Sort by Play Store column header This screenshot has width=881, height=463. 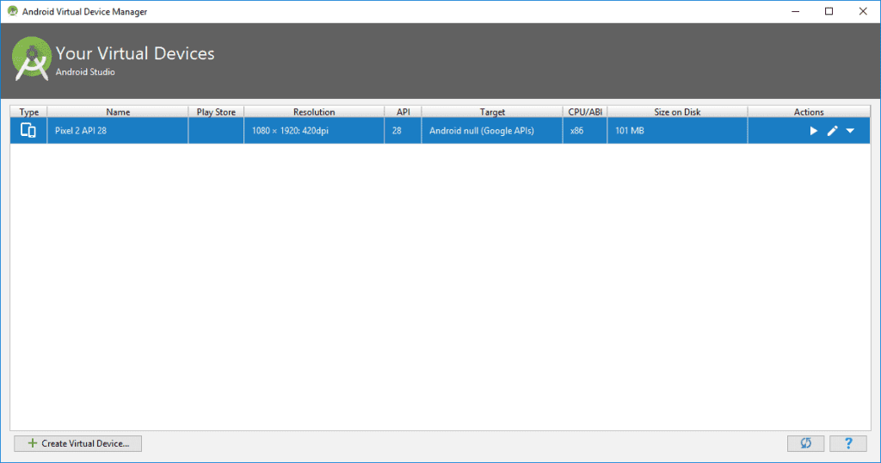click(x=216, y=112)
